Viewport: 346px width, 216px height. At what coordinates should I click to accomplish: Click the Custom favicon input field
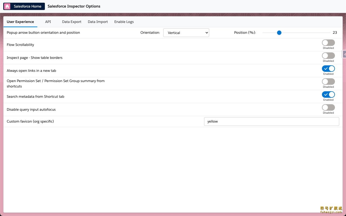pyautogui.click(x=271, y=122)
